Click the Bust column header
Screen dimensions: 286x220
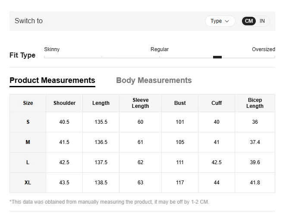tap(180, 103)
